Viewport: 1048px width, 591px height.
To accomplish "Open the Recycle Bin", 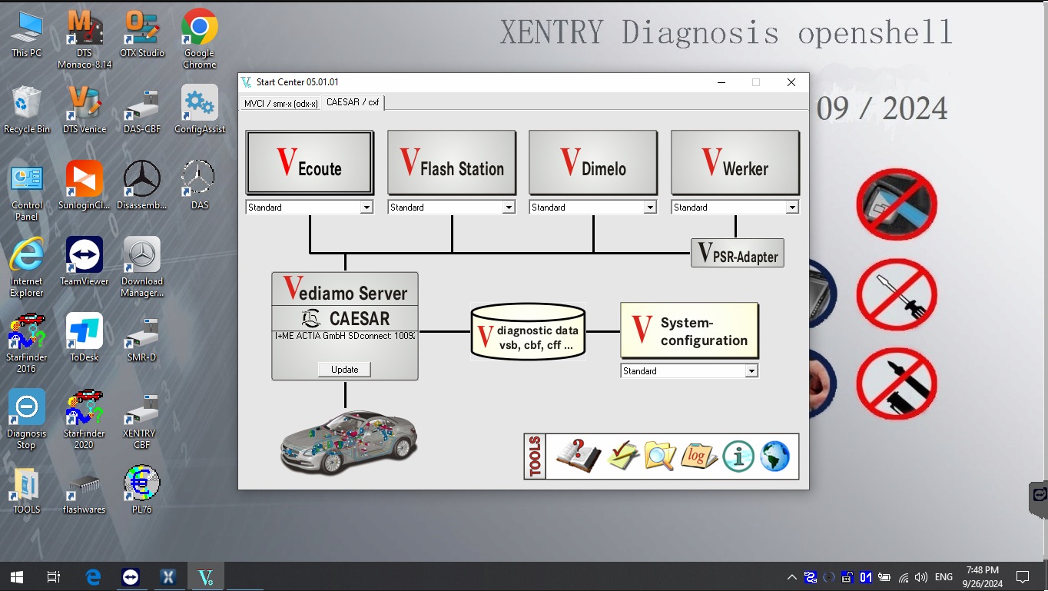I will coord(27,110).
